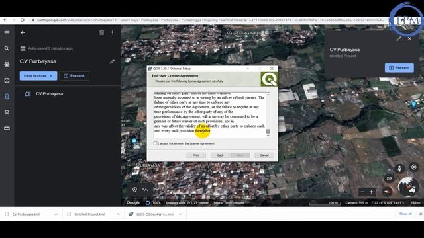Click the blue map marker at right edge
424x238 pixels.
point(413,104)
